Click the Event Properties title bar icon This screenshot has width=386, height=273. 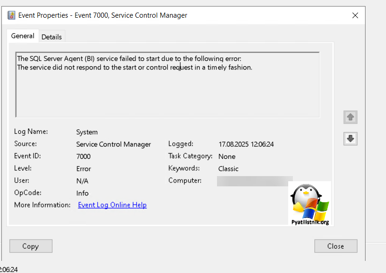(x=11, y=15)
